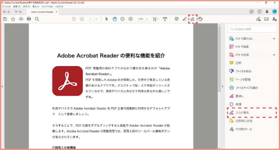
Task: Add a star bookmark to the document
Action: [13, 19]
